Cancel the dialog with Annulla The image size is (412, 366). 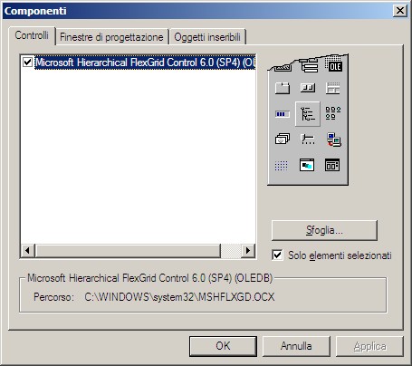pyautogui.click(x=296, y=346)
